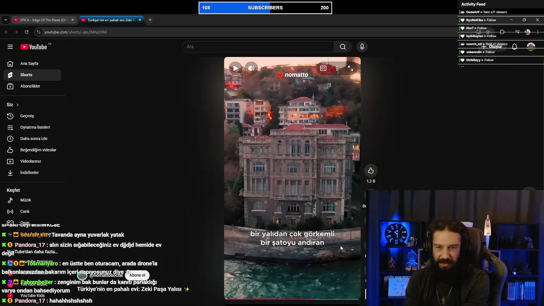Open the browser media controls icon
The width and height of the screenshot is (544, 306).
click(x=517, y=32)
